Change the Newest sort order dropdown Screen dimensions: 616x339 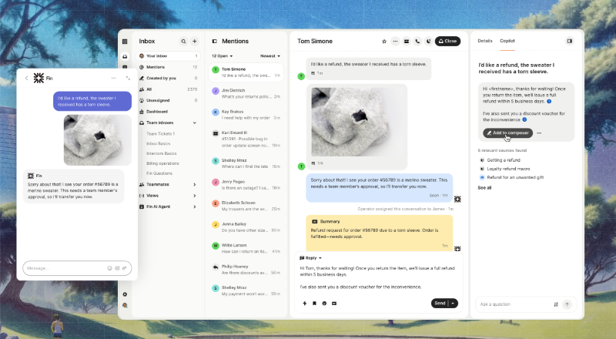270,56
